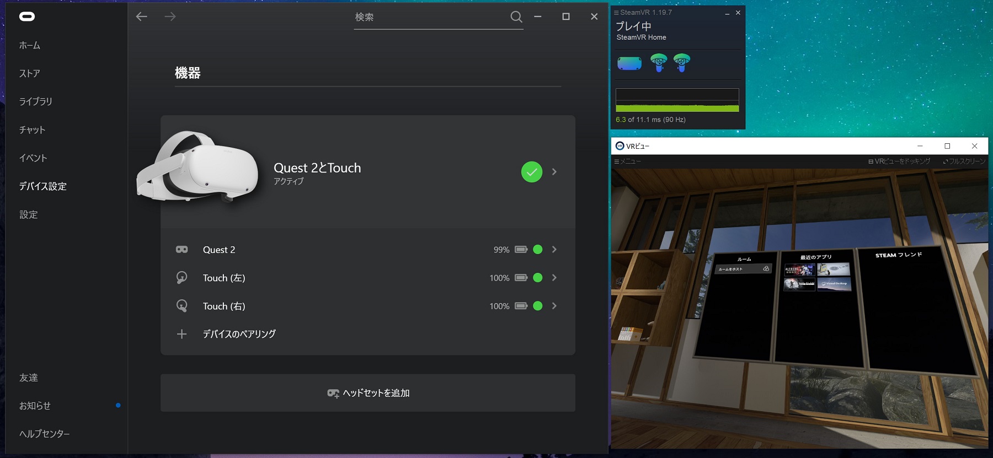Click the アクティブ status text
This screenshot has width=993, height=458.
pyautogui.click(x=289, y=181)
